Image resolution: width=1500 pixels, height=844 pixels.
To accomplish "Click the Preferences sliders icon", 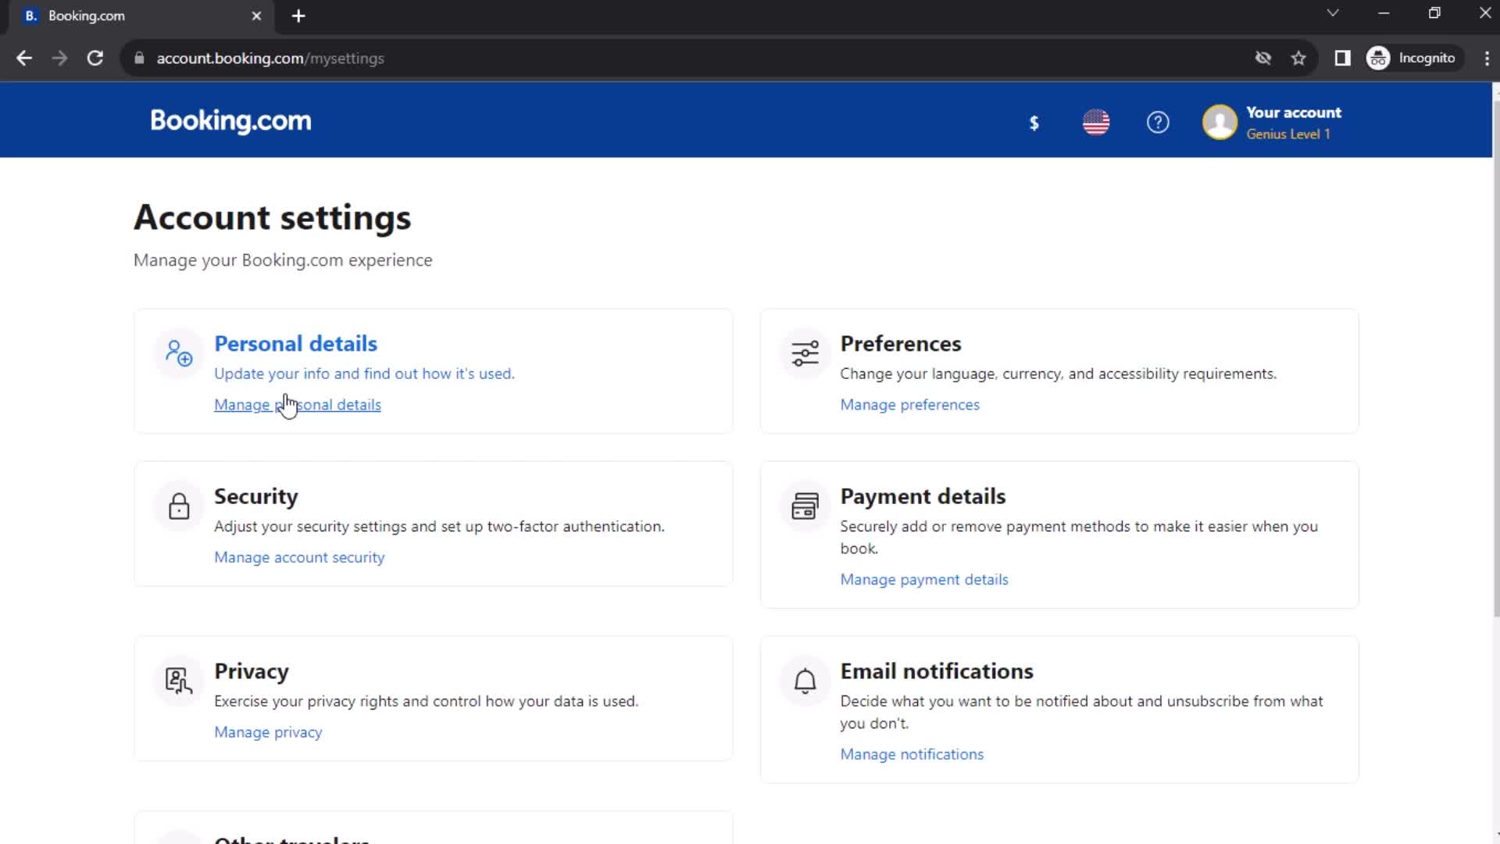I will coord(805,353).
